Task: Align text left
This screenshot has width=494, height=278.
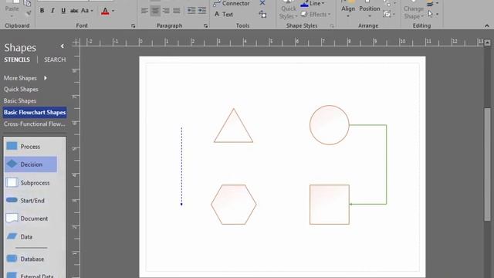Action: [x=144, y=11]
